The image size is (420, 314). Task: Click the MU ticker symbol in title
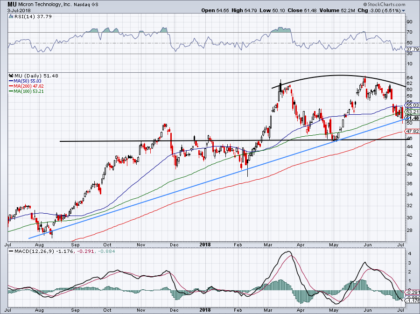pyautogui.click(x=12, y=4)
